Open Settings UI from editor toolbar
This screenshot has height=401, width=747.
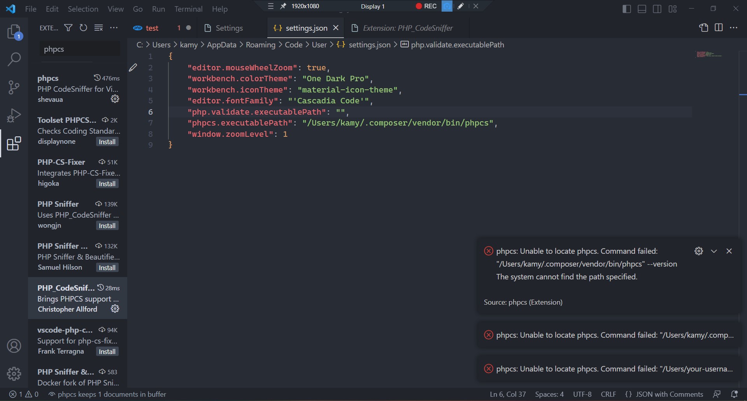click(703, 28)
